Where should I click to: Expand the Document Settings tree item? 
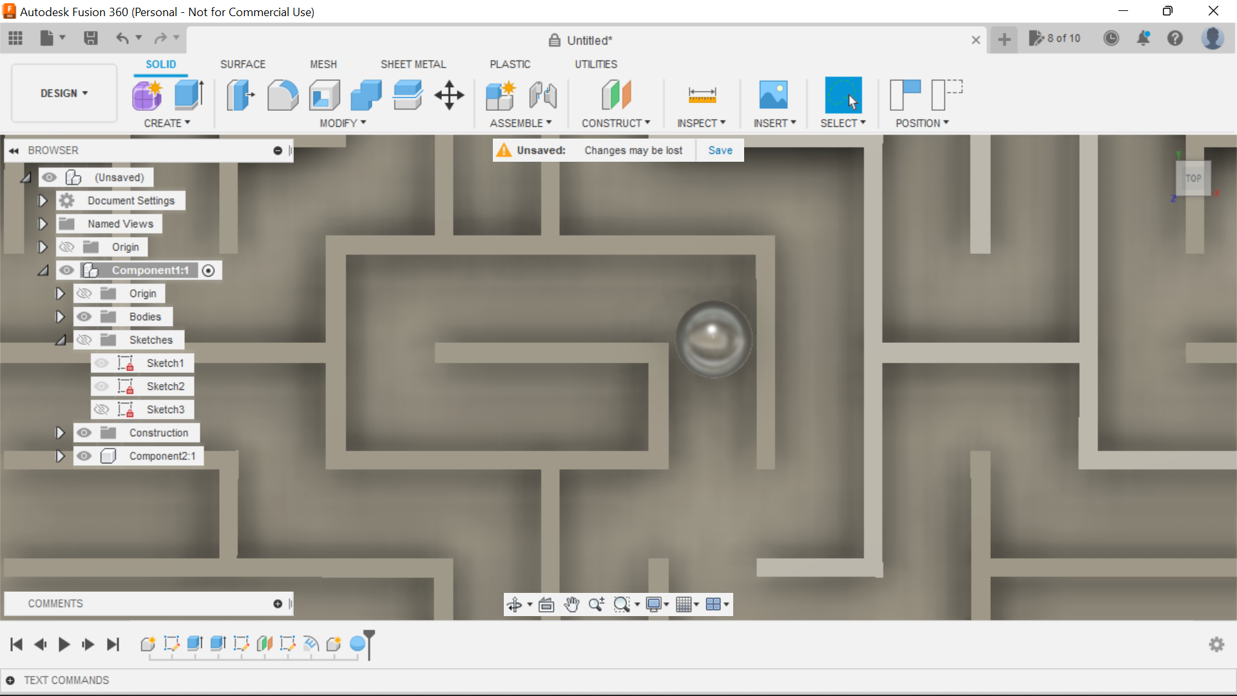pos(43,200)
